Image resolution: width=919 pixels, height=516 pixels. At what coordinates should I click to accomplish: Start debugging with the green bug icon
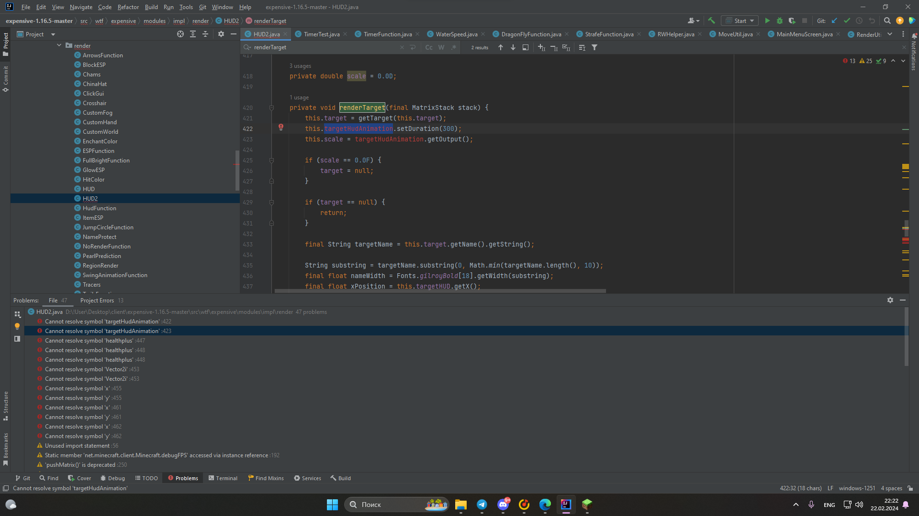click(x=780, y=21)
